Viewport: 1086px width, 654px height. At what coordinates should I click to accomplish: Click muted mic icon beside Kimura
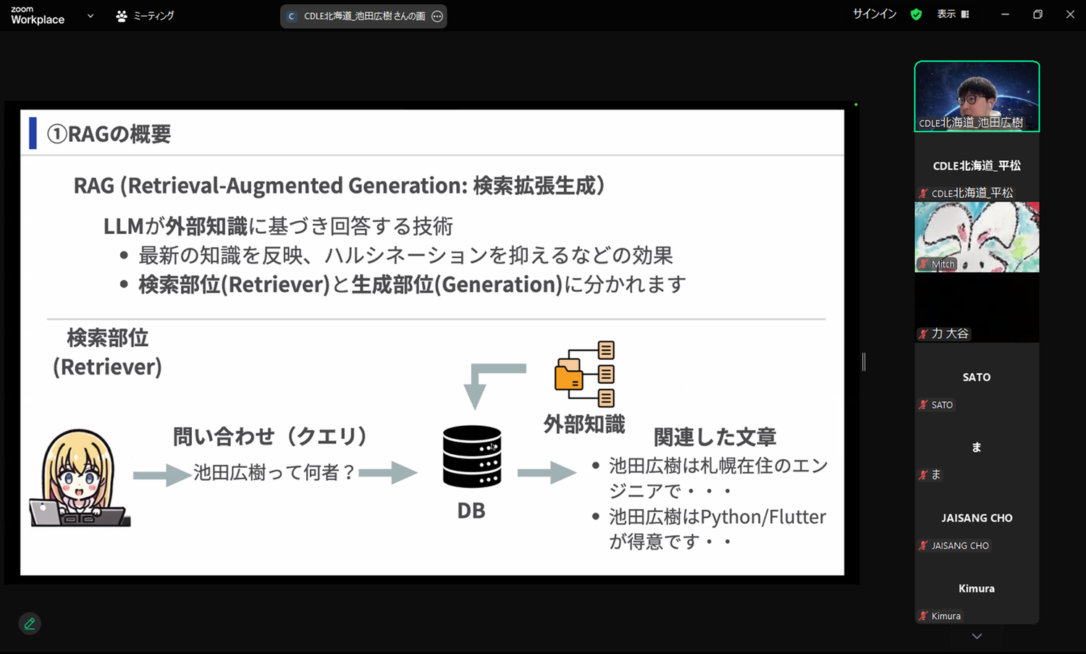click(x=923, y=616)
